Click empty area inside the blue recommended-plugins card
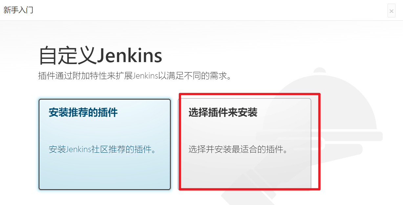This screenshot has height=205, width=403. [105, 172]
